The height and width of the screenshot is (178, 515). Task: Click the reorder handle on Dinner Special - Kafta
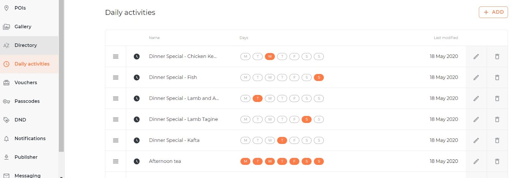116,140
